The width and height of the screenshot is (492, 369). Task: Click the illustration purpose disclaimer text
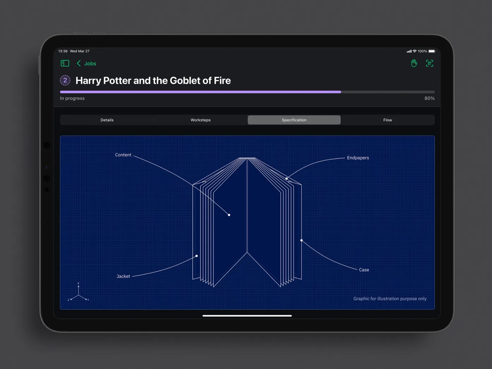(x=390, y=299)
